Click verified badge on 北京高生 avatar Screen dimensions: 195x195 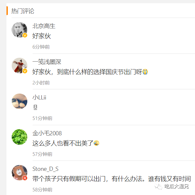25,35
